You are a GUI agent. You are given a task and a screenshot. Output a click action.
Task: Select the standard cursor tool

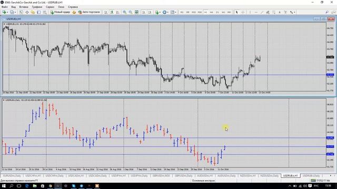(236, 12)
